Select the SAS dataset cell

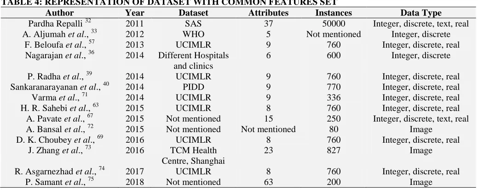point(193,24)
